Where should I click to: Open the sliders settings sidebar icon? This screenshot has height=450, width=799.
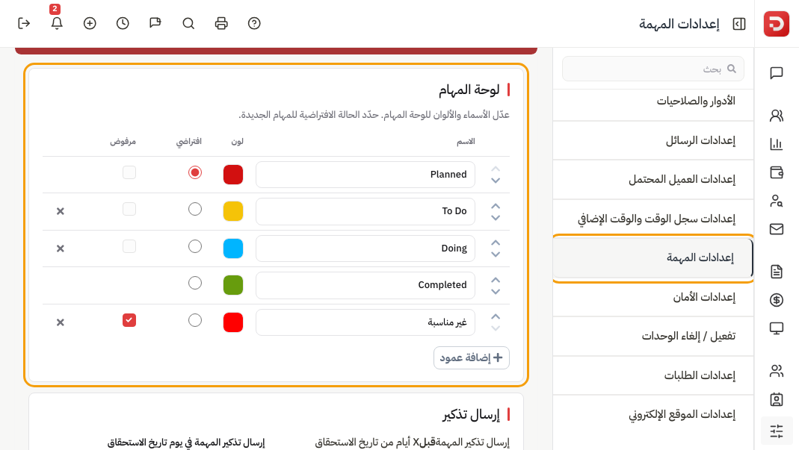(776, 431)
